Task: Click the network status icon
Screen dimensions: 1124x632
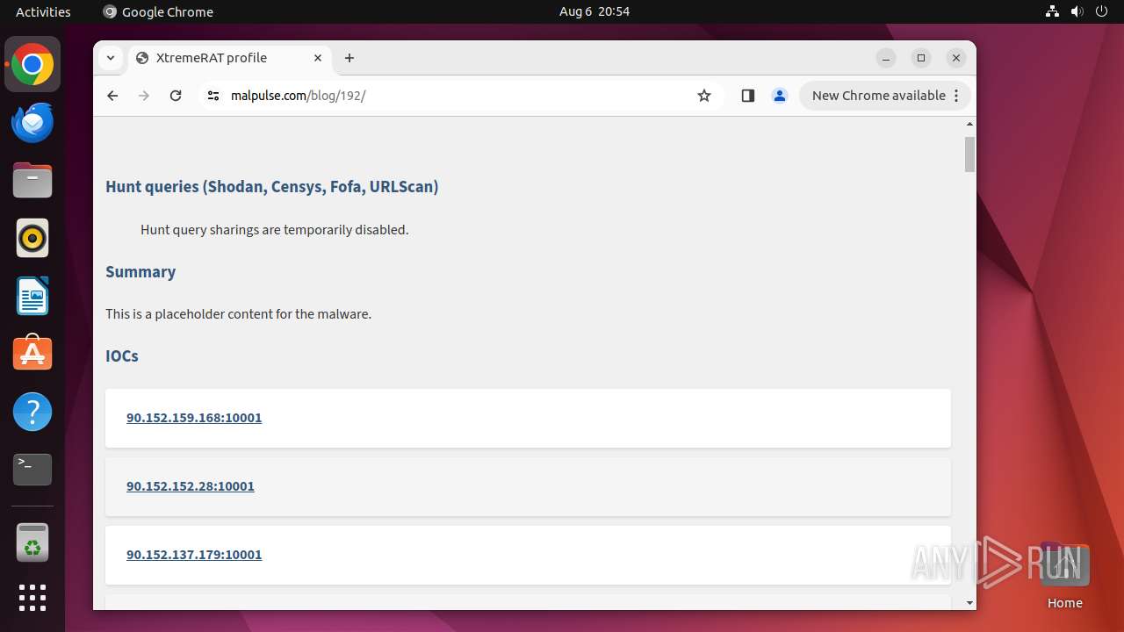Action: click(1053, 12)
